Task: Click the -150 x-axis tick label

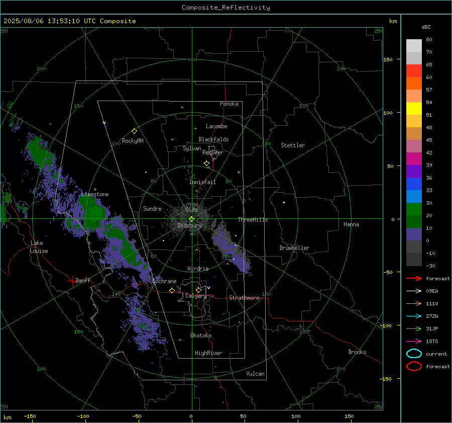Action: pyautogui.click(x=30, y=416)
